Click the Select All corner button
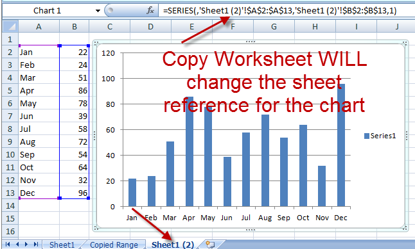Image resolution: width=415 pixels, height=249 pixels. point(10,26)
